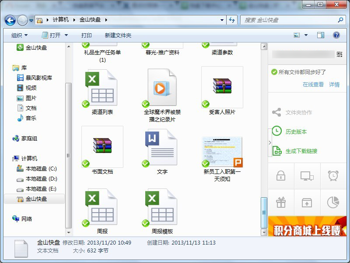Click the change view icon in the toolbar

(x=297, y=35)
